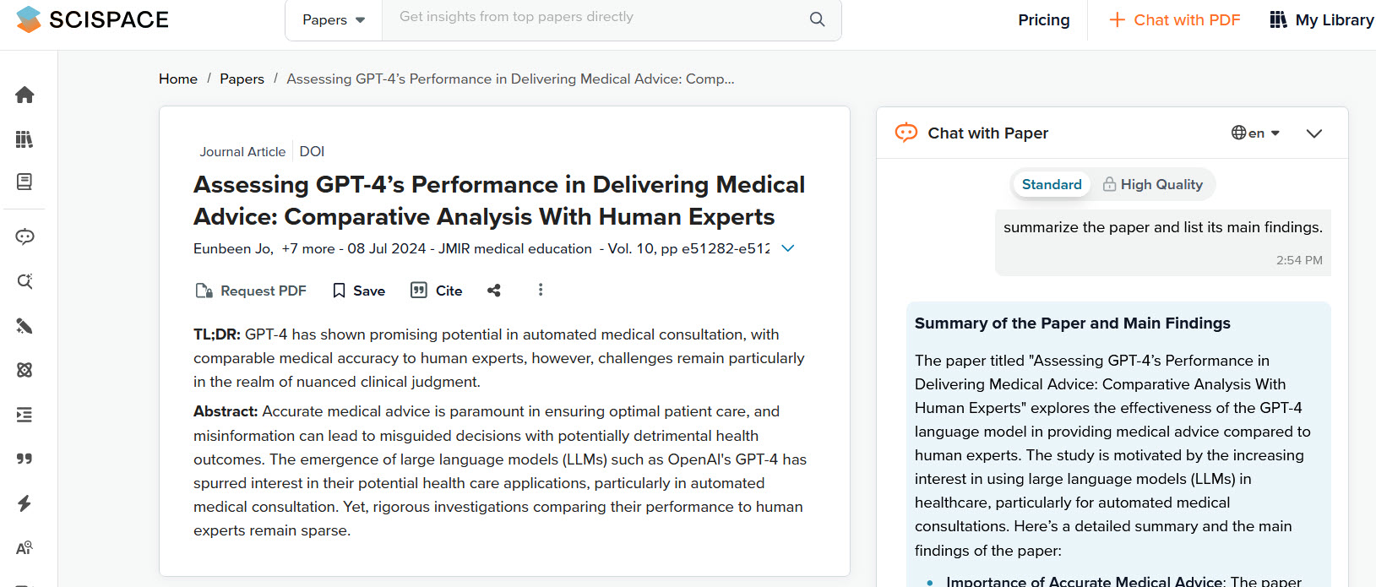
Task: Focus the 'Get insights from top papers' search field
Action: pyautogui.click(x=591, y=18)
